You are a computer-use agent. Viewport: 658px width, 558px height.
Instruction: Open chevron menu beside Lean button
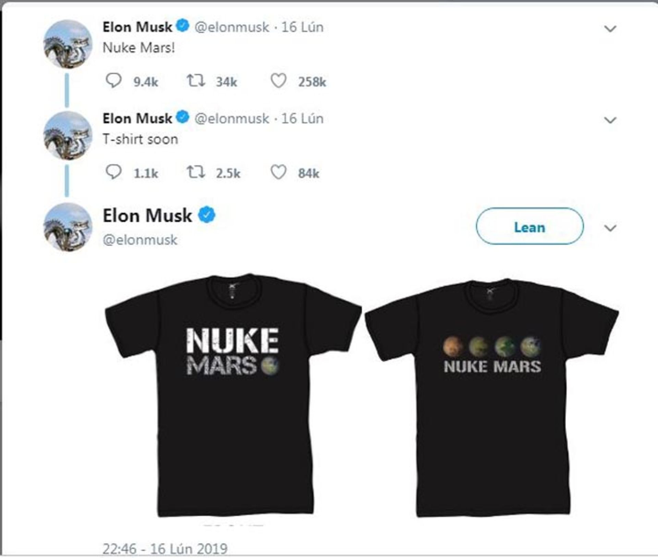pos(610,228)
